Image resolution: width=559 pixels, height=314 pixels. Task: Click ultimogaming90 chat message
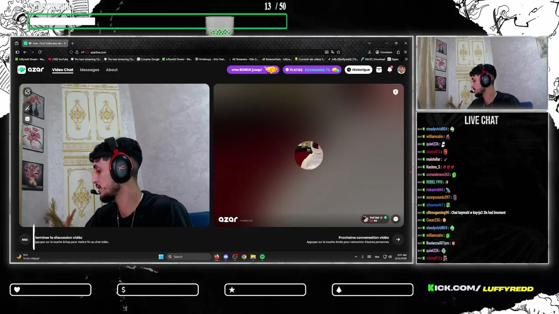tap(466, 213)
